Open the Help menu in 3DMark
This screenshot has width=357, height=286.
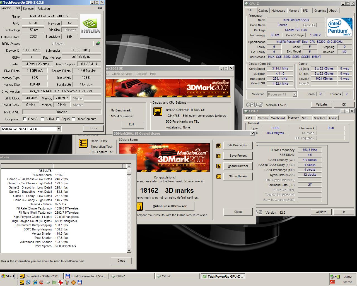(153, 74)
